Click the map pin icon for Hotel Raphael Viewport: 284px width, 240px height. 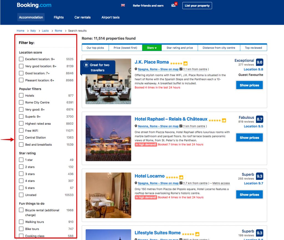pyautogui.click(x=136, y=126)
